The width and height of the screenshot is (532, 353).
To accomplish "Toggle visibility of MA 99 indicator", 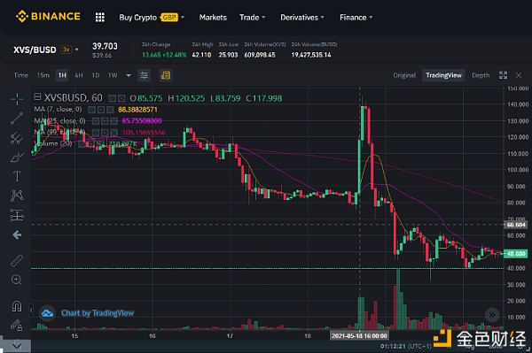I will pos(96,133).
